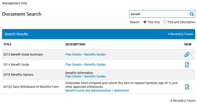Open PDF icon for 401(k) Early Withdrawal Form

click(187, 87)
